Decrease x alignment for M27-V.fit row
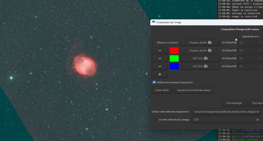This screenshot has height=141, width=263. (x=253, y=58)
